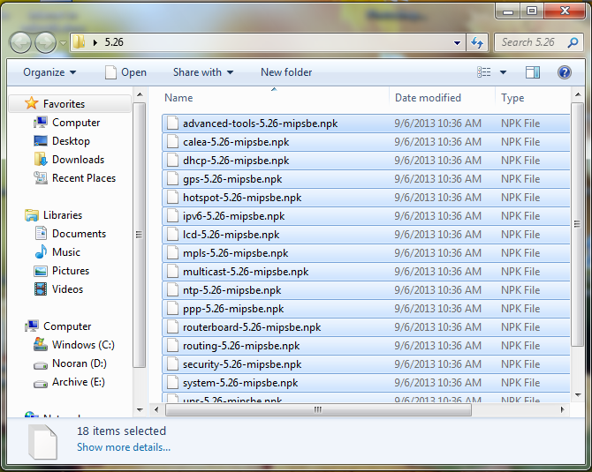Select lcd-5.26-mipsbe.npk
This screenshot has width=592, height=472.
pyautogui.click(x=366, y=235)
